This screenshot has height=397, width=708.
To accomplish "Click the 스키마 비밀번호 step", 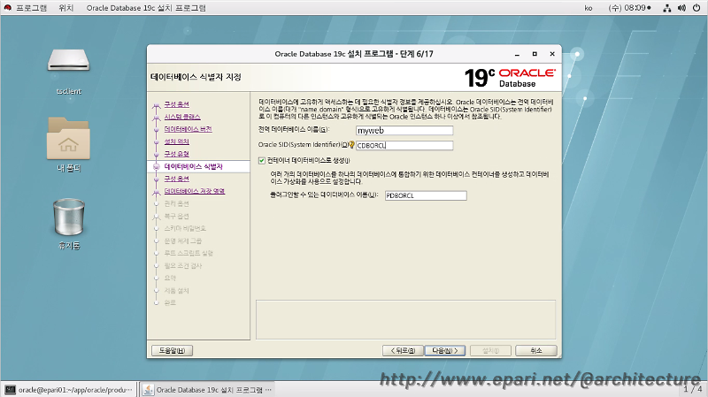I will (x=185, y=228).
